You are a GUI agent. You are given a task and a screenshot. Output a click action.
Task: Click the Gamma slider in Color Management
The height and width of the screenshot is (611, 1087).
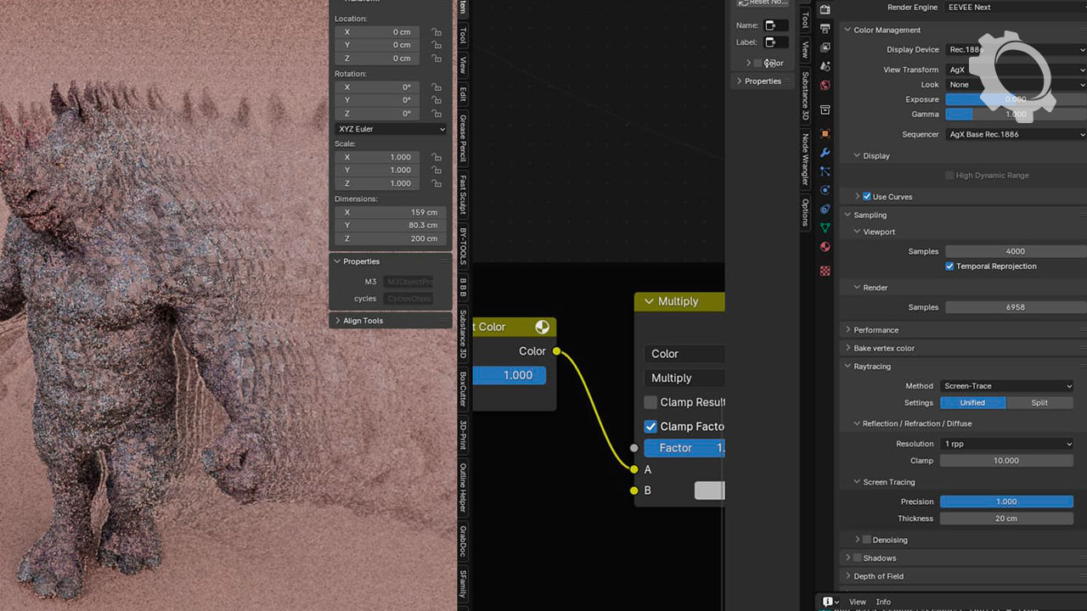1015,115
